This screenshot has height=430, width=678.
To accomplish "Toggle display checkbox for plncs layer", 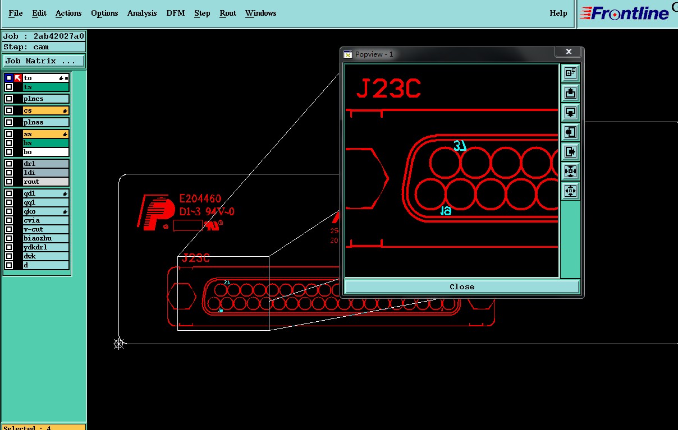I will pyautogui.click(x=9, y=99).
